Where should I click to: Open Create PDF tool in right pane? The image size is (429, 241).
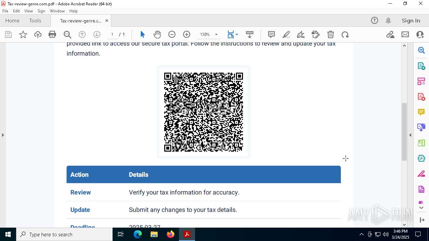tap(421, 97)
